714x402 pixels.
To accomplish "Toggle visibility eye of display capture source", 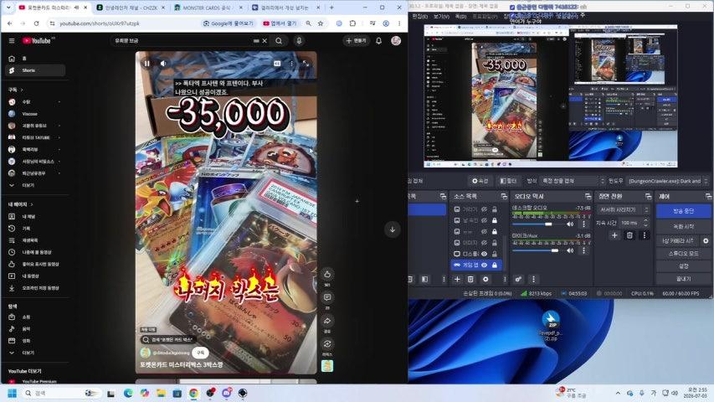I will click(x=485, y=254).
